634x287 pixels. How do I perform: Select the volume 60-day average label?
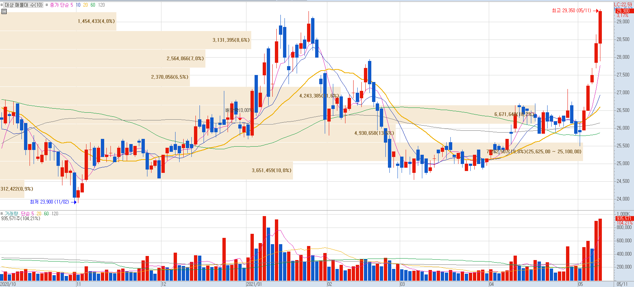coord(46,213)
